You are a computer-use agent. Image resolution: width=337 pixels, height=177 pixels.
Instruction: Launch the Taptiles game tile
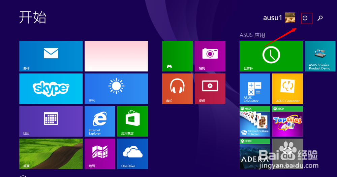click(x=287, y=121)
